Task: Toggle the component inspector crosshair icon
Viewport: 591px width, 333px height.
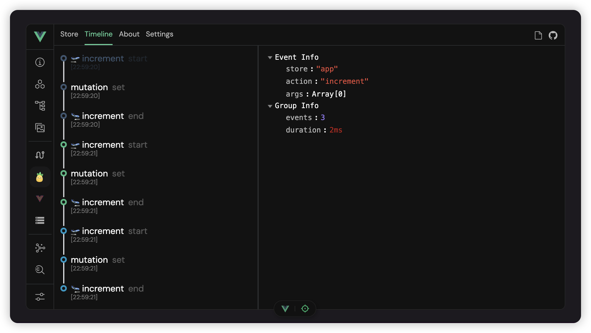Action: 305,309
